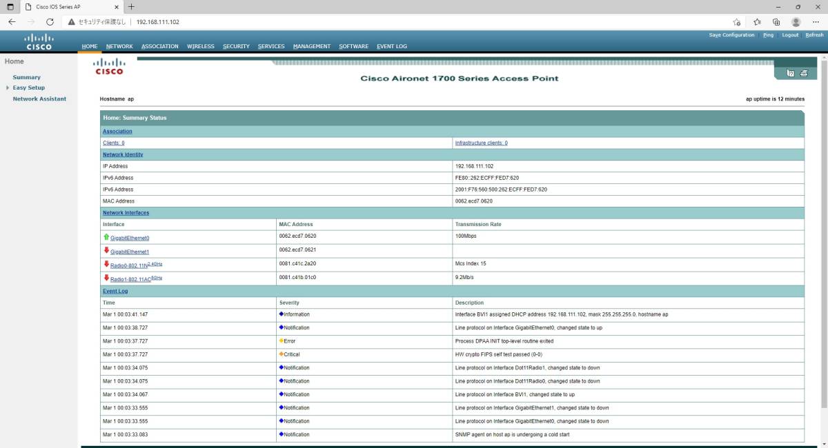Go to the HOME menu
The height and width of the screenshot is (448, 828).
coord(90,46)
